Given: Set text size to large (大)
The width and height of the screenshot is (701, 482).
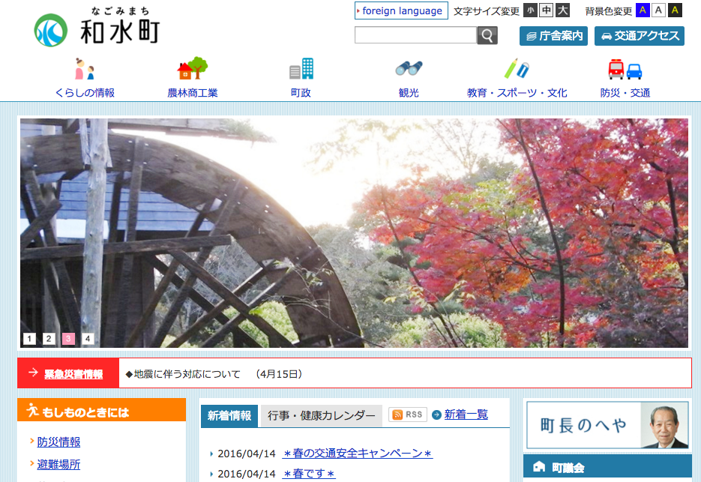Looking at the screenshot, I should [562, 10].
